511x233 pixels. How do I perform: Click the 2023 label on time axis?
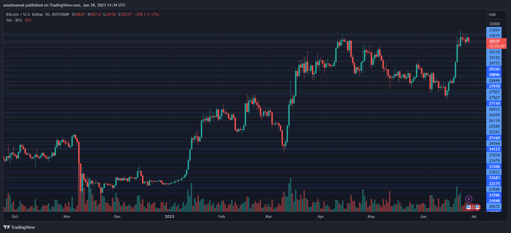169,216
